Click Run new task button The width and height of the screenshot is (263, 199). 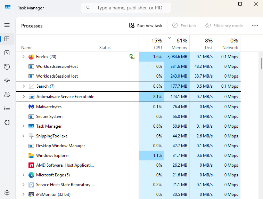pos(146,26)
